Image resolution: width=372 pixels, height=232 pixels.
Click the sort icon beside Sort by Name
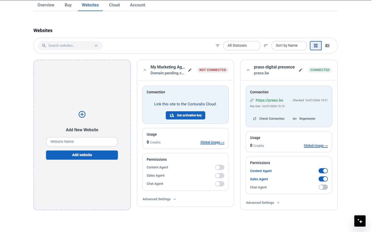(x=266, y=46)
